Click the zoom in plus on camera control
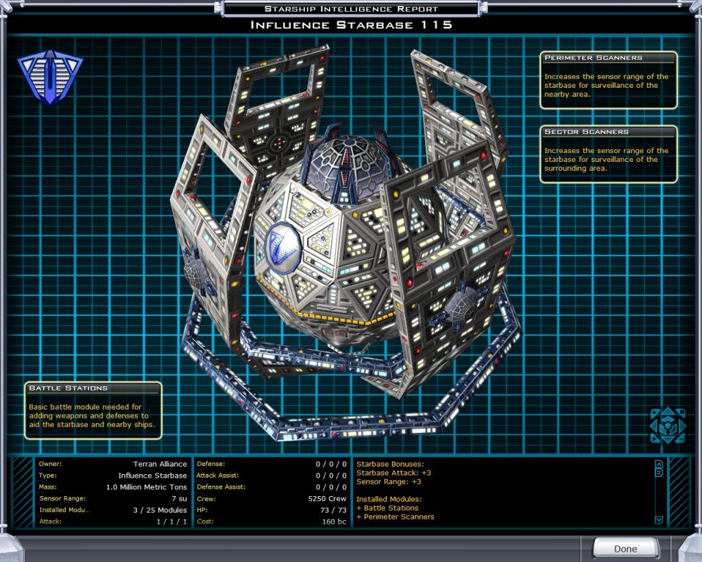The width and height of the screenshot is (702, 562). [655, 413]
